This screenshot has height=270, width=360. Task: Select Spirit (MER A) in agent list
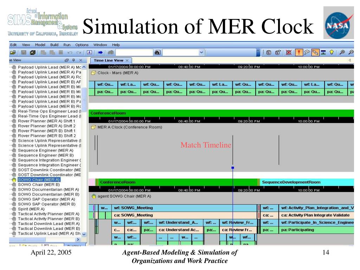[x=31, y=209]
